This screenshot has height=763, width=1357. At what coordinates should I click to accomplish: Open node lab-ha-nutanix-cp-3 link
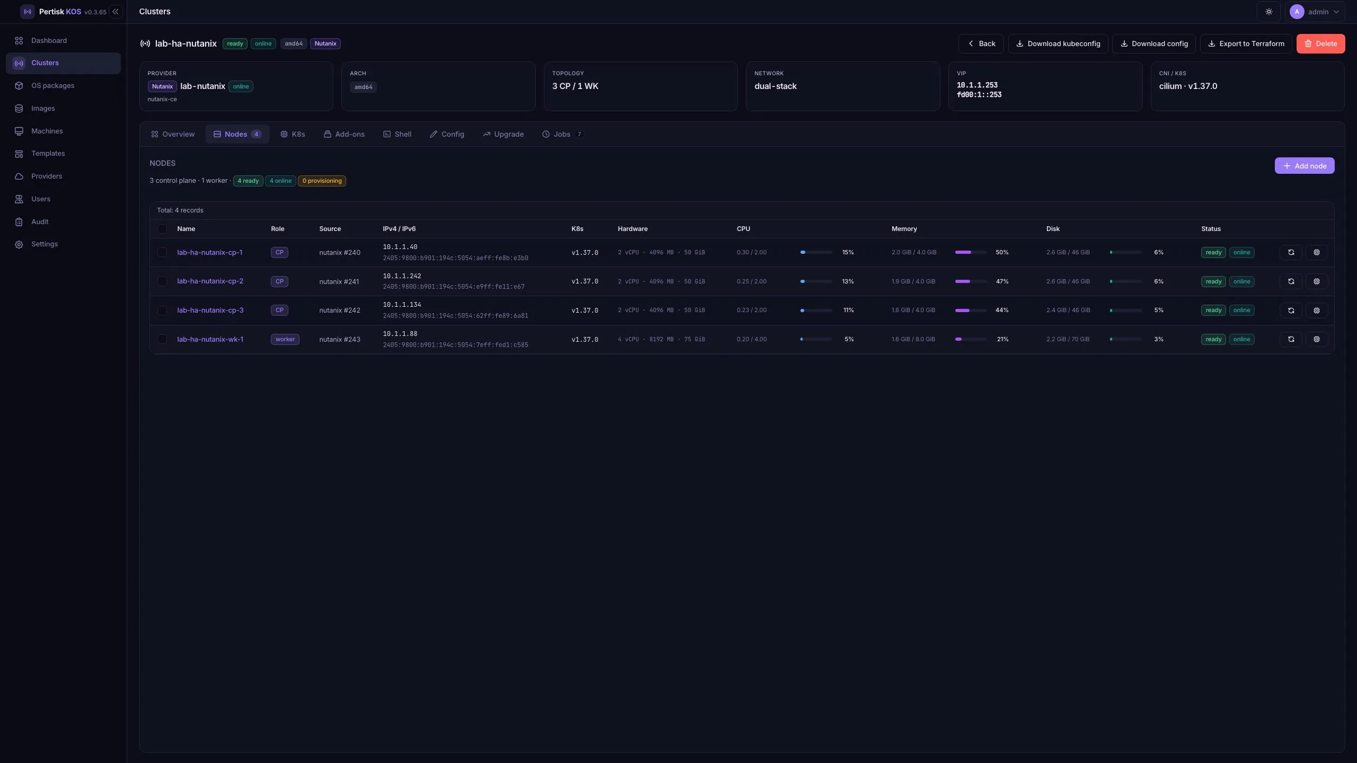[210, 310]
